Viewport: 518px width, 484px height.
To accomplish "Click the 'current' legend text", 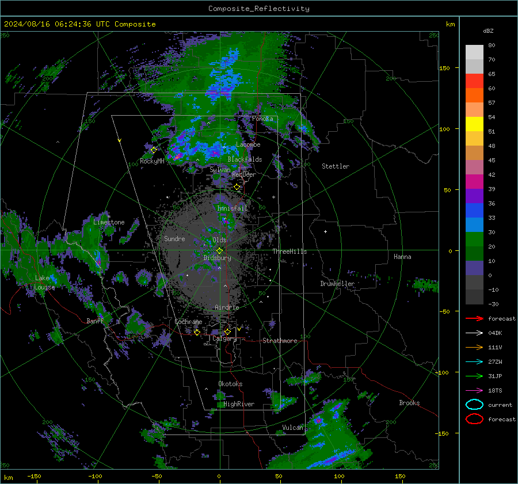I will 500,405.
